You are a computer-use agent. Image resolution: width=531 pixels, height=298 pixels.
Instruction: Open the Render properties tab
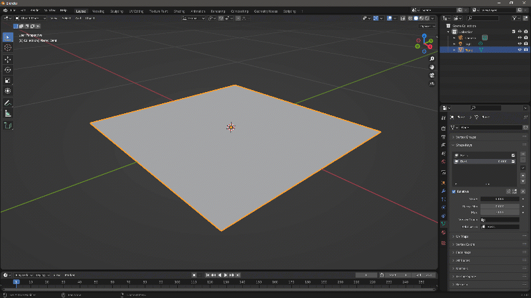pyautogui.click(x=443, y=128)
